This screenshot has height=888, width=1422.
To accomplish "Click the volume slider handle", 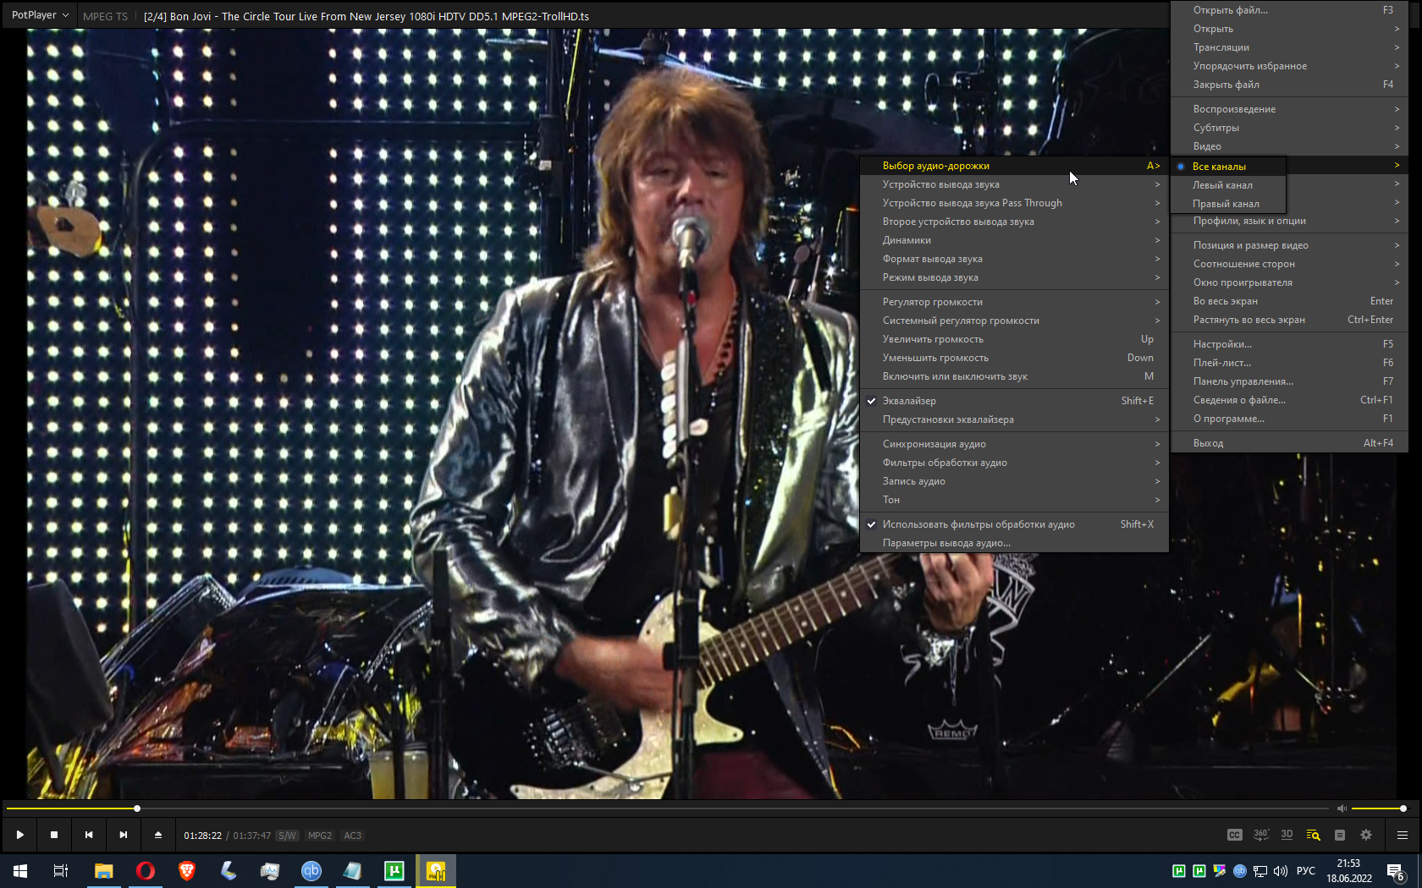I will [x=1403, y=809].
